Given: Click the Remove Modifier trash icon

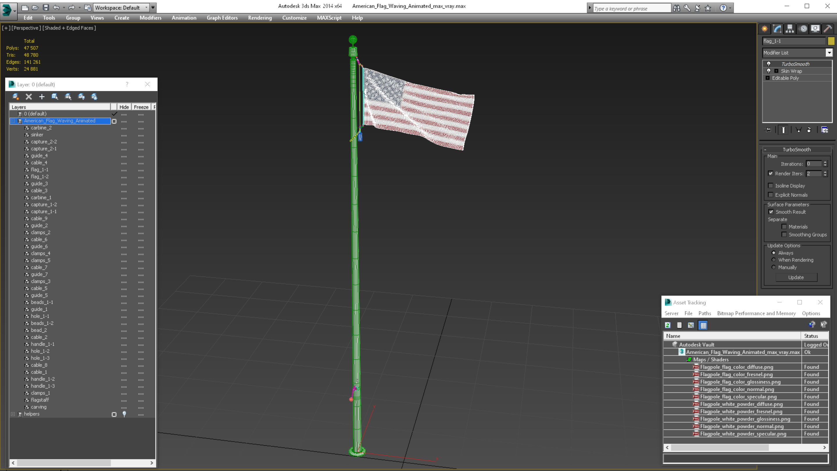Looking at the screenshot, I should pyautogui.click(x=809, y=130).
